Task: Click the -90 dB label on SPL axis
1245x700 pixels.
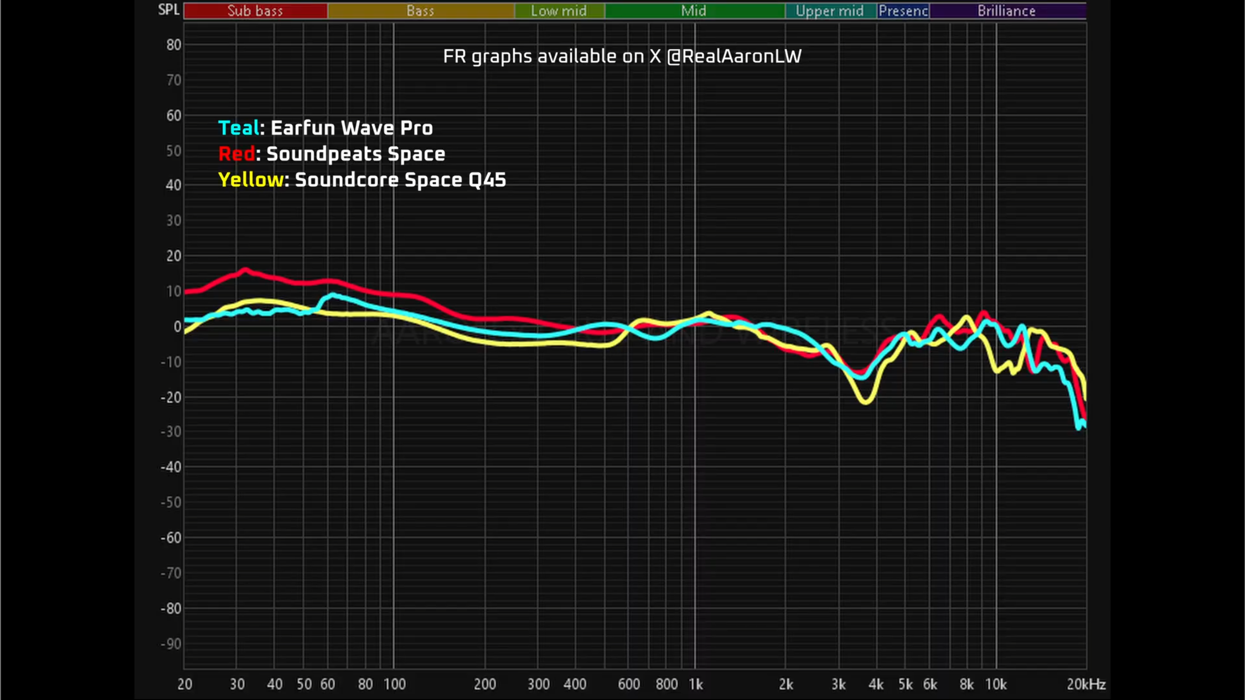Action: (171, 644)
